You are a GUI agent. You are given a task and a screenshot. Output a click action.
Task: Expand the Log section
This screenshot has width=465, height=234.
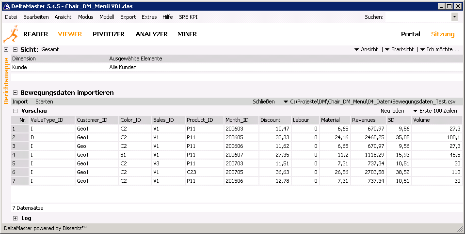pyautogui.click(x=15, y=218)
